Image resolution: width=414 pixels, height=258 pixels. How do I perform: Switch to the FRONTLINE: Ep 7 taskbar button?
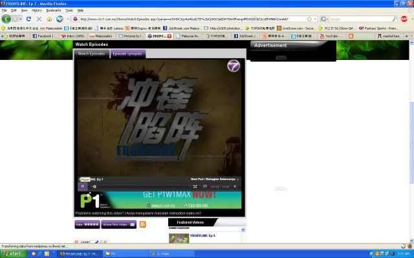pos(79,254)
